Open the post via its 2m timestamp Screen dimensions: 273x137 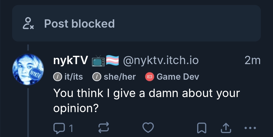coord(252,61)
